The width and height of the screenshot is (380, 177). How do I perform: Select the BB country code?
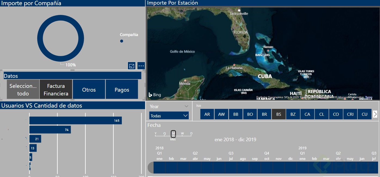(236, 114)
